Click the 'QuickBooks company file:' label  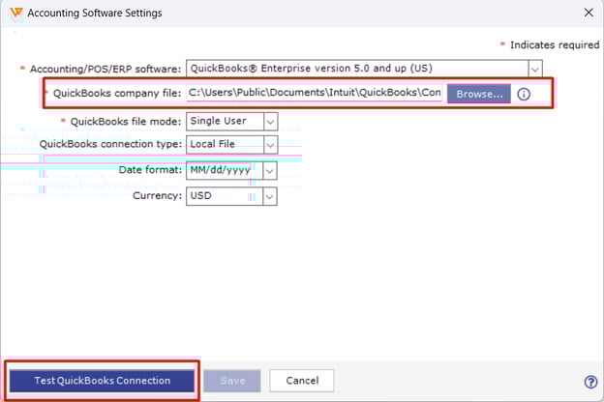pyautogui.click(x=117, y=94)
